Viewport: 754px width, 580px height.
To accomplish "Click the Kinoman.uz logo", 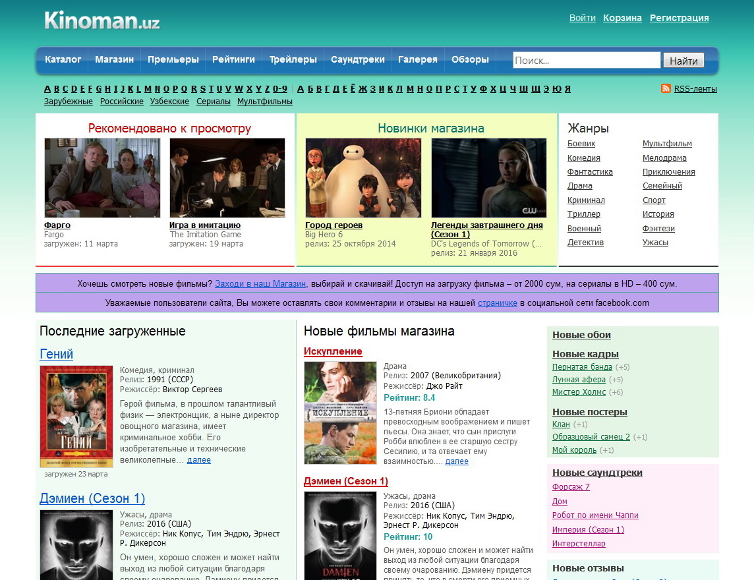I will pyautogui.click(x=102, y=20).
